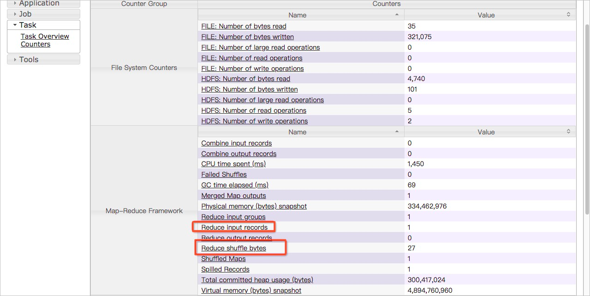Select value 334,462,976 for physical memory
Viewport: 590px width, 296px height.
(427, 206)
